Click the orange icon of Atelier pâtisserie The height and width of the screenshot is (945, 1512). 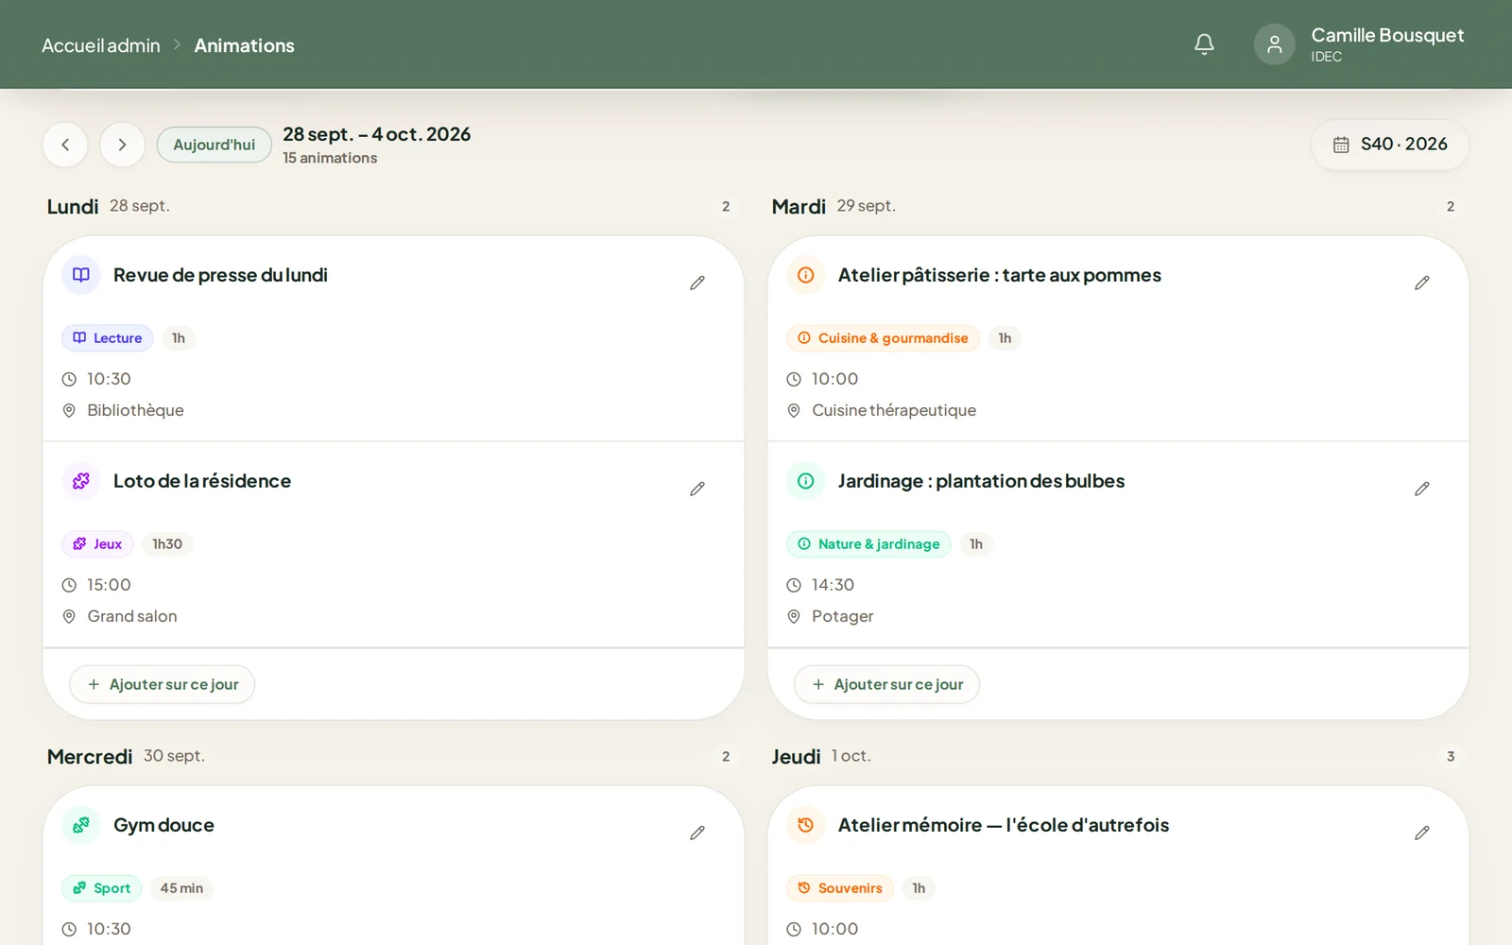[x=806, y=275]
